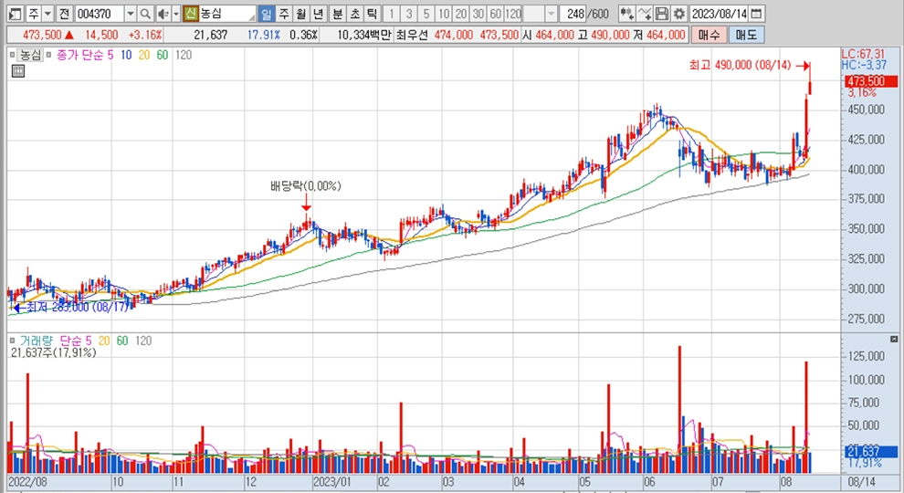Select the tick chart tab 틱

click(372, 14)
